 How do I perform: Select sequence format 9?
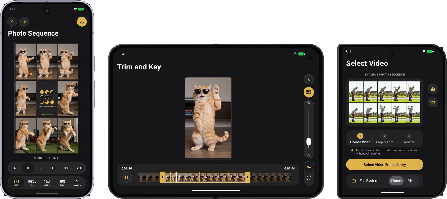tap(41, 168)
